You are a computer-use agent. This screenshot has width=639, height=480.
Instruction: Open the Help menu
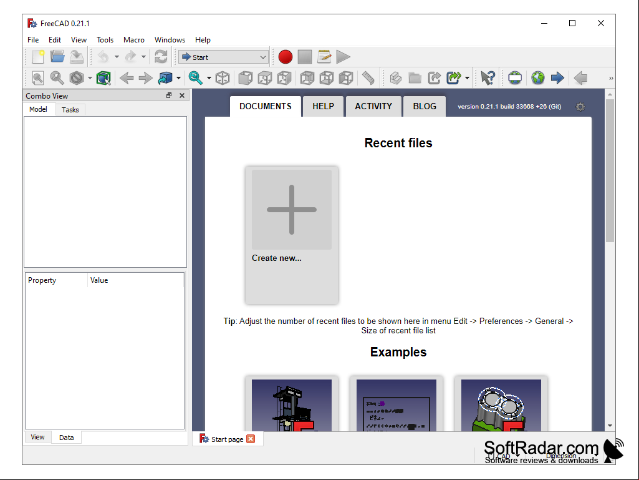(x=203, y=39)
